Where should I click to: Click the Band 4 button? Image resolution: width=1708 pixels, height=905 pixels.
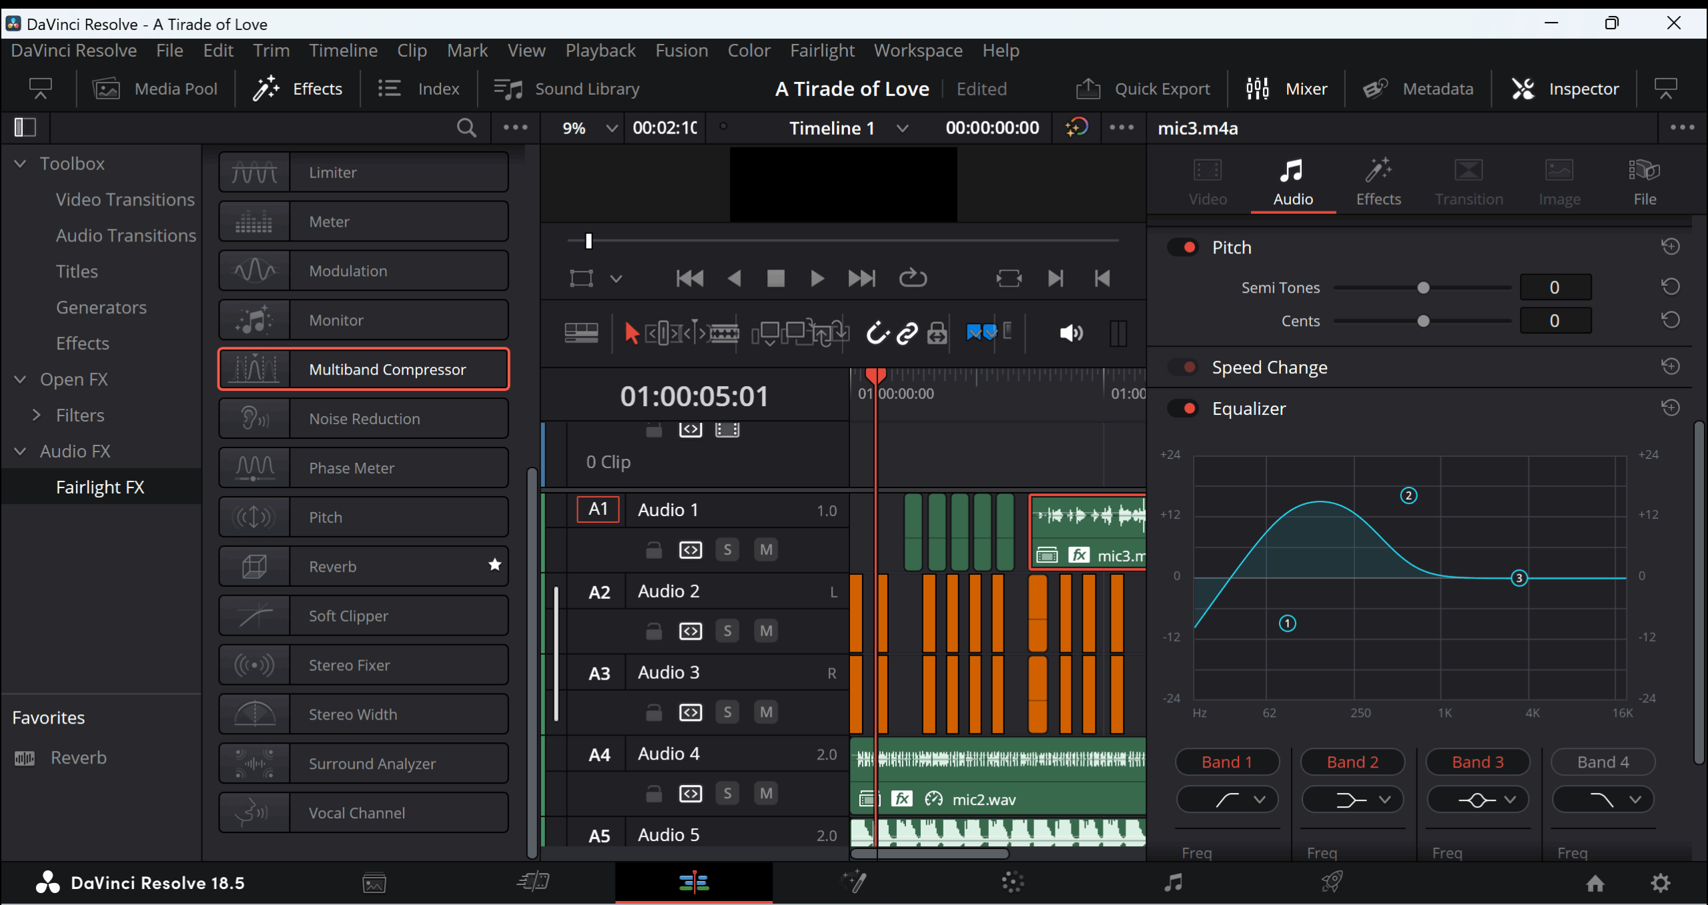point(1603,762)
